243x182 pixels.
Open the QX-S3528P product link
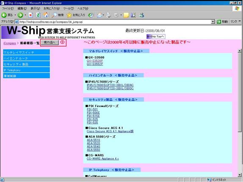coord(95,61)
